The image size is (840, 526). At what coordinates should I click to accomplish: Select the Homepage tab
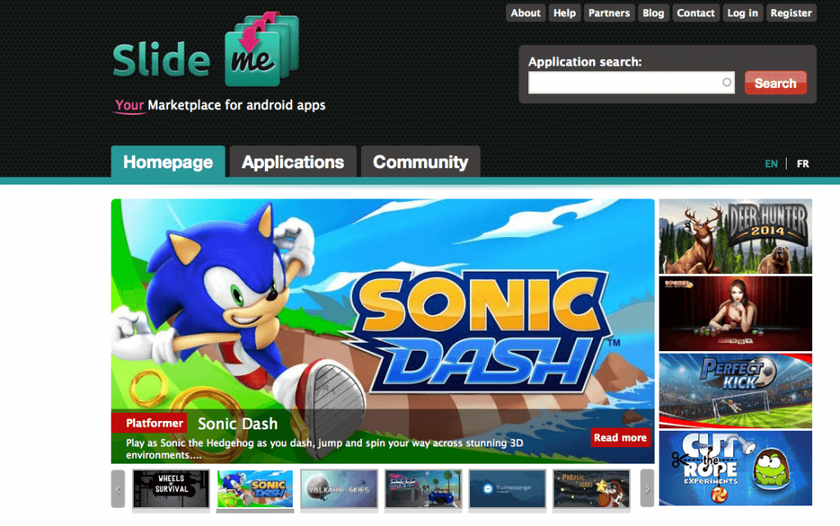tap(167, 162)
